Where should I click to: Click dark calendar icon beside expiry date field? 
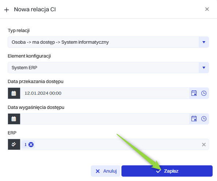14,119
